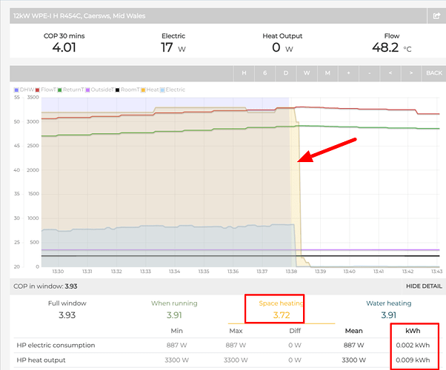
Task: Click the Mean 887 W cell
Action: (354, 346)
